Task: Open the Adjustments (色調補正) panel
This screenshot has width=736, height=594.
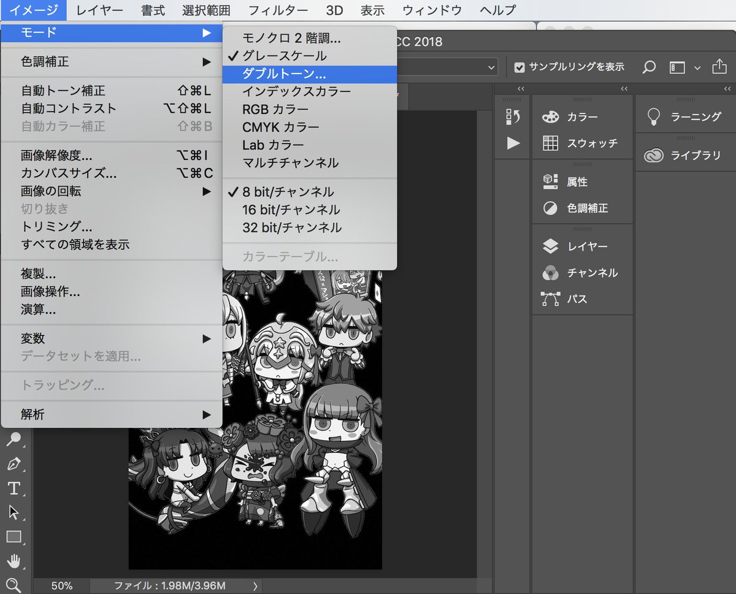Action: [x=581, y=208]
